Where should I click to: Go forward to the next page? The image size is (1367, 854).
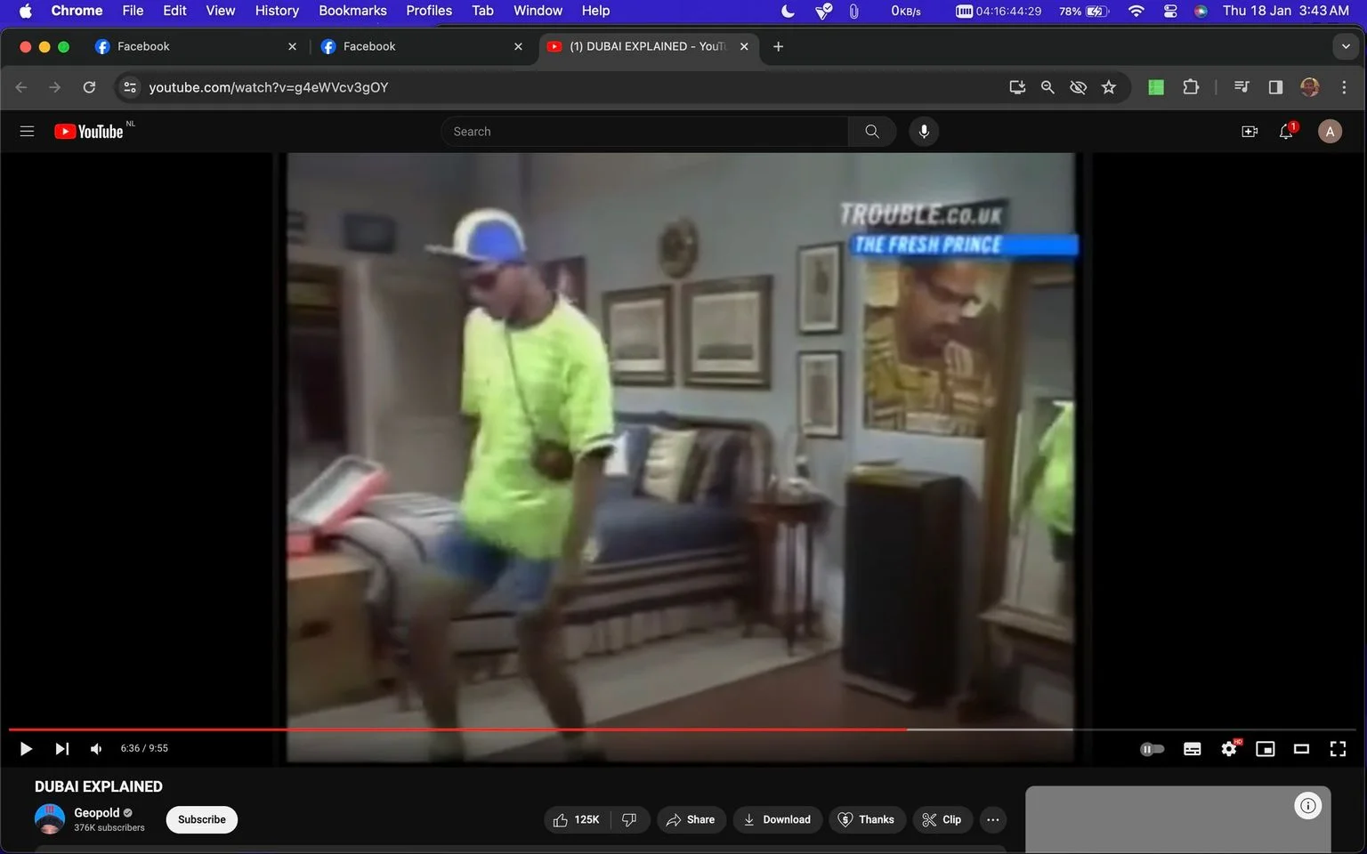point(55,87)
